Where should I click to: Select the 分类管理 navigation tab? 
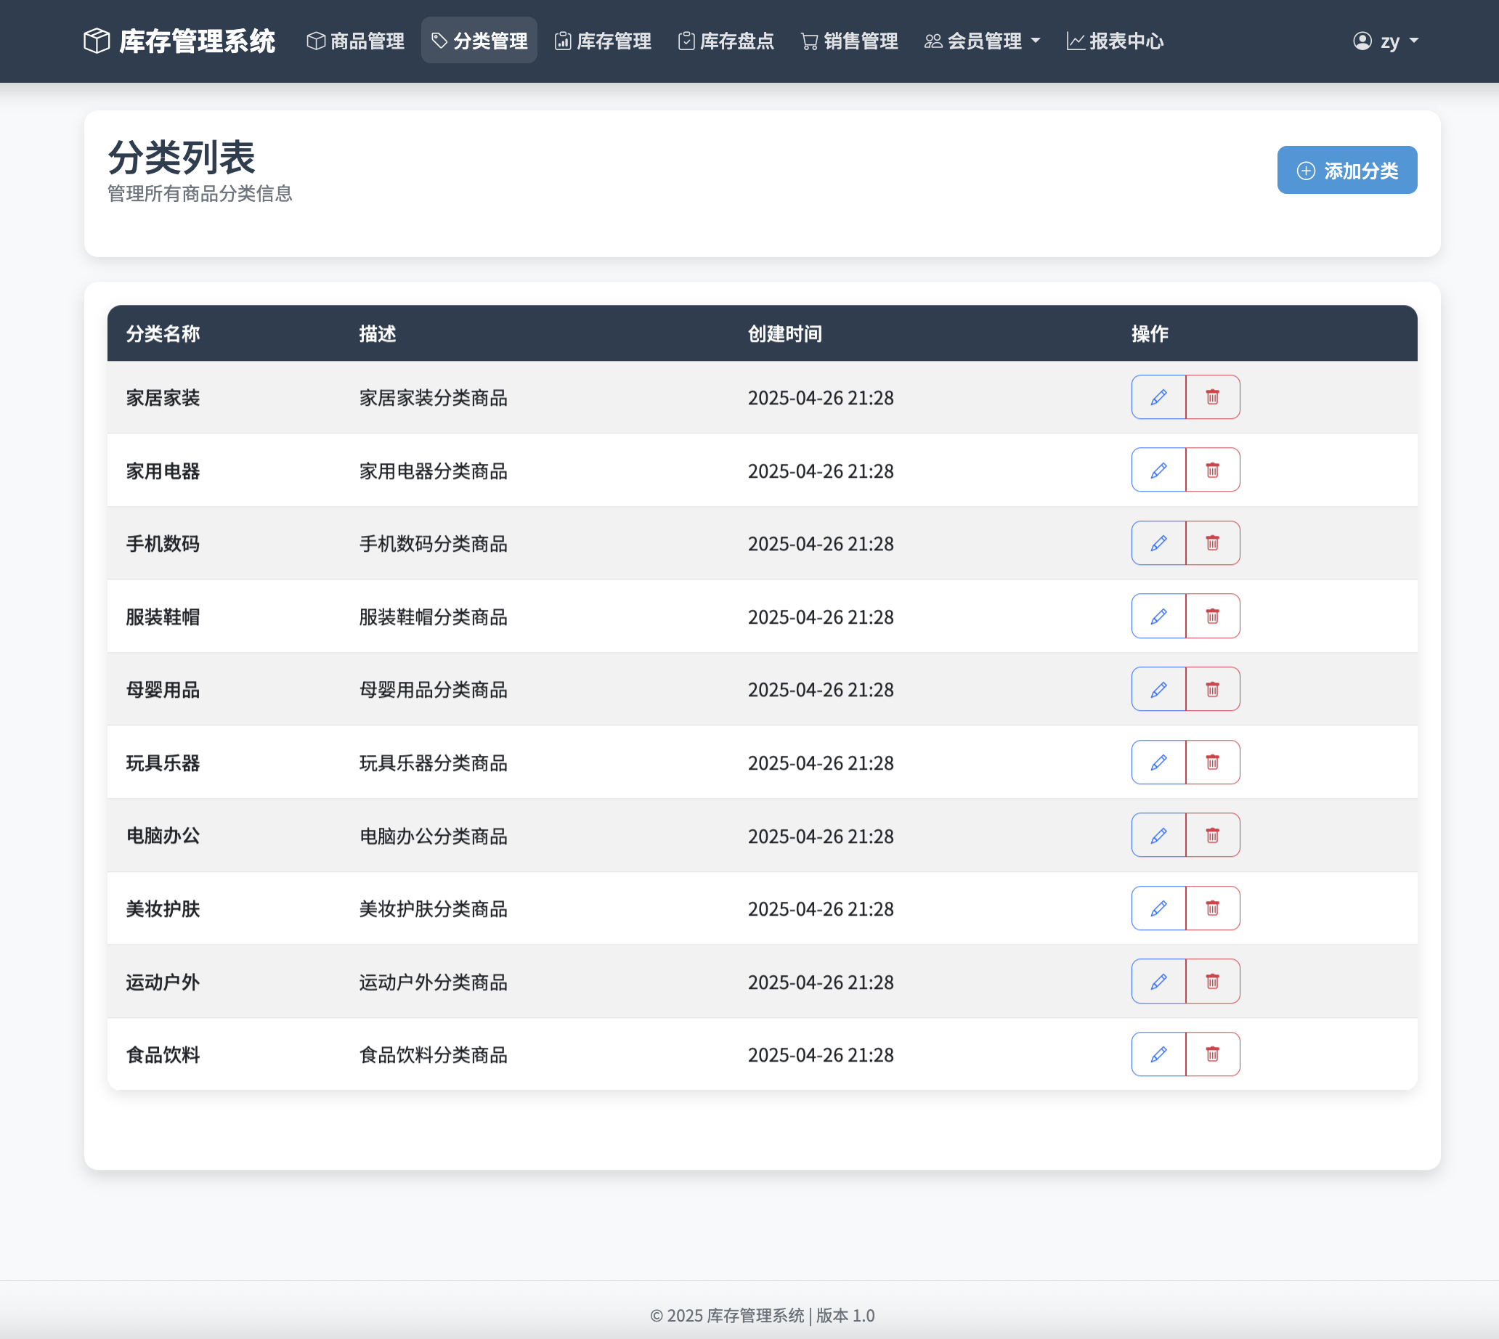479,41
